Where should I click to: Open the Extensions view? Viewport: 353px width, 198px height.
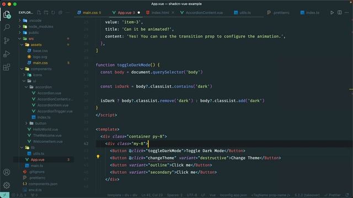[x=7, y=67]
